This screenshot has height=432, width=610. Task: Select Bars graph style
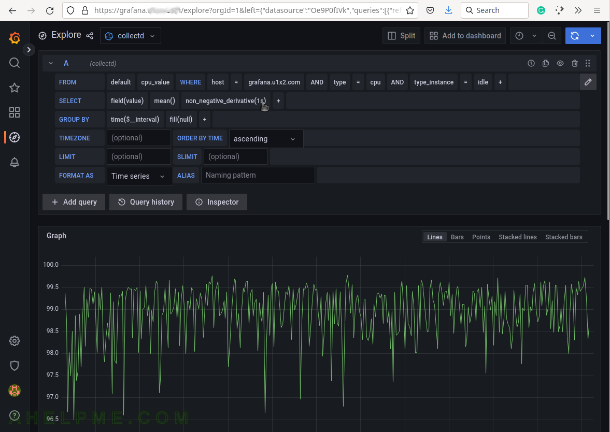click(457, 237)
